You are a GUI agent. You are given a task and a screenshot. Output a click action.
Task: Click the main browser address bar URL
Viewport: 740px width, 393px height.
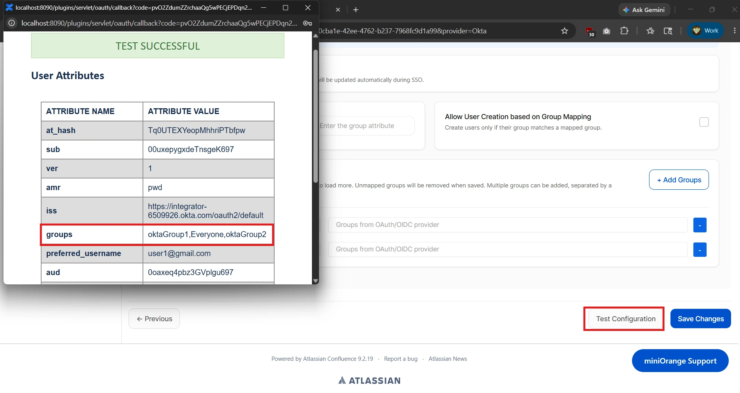point(402,31)
